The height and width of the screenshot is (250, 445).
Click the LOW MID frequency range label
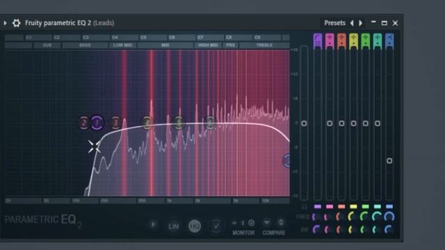tap(122, 45)
